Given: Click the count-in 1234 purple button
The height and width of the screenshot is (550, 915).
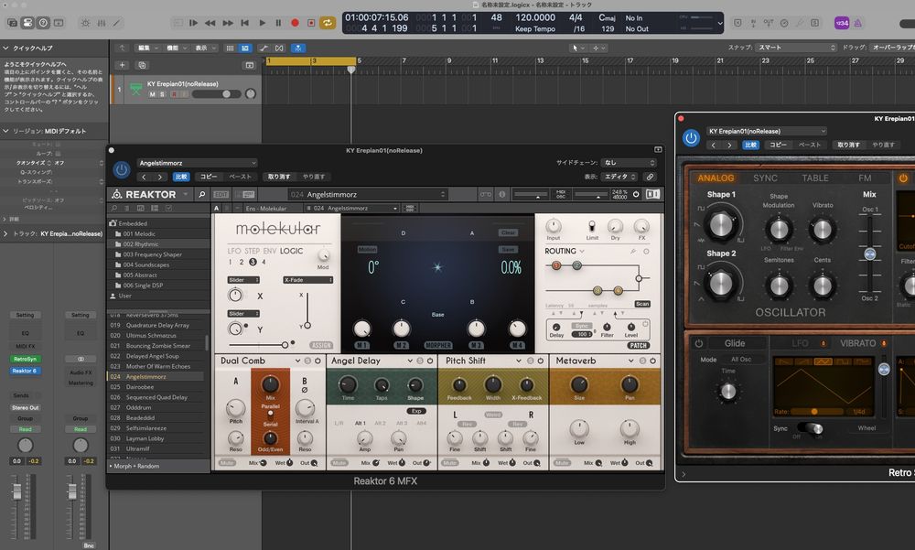Looking at the screenshot, I should pyautogui.click(x=843, y=22).
